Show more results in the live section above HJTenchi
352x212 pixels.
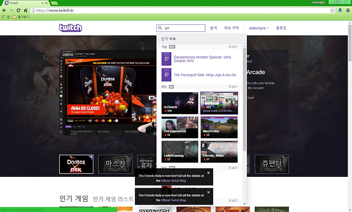click(x=233, y=86)
